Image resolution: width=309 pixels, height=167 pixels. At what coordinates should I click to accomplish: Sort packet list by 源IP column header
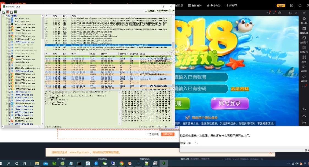[74, 54]
